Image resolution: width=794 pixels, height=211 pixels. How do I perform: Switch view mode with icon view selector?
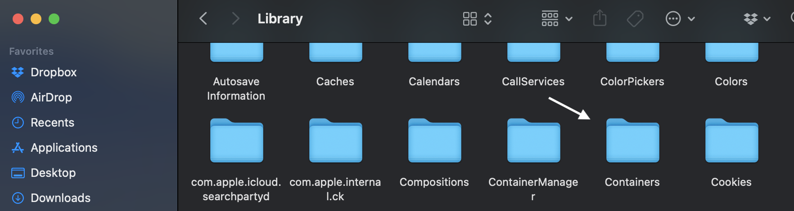477,19
